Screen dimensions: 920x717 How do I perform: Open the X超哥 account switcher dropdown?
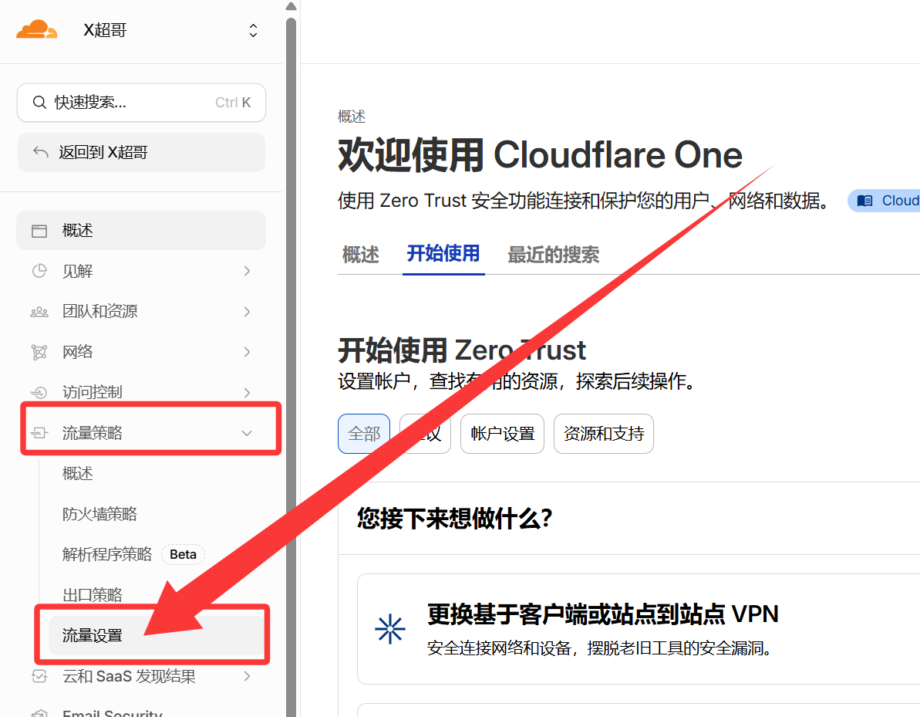253,31
